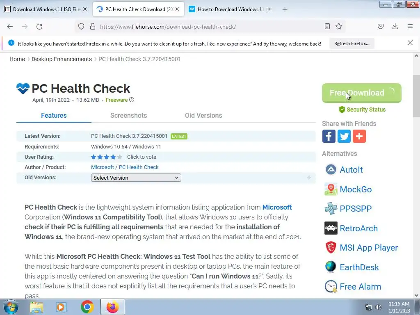The width and height of the screenshot is (420, 315).
Task: Click the PPSSPP icon
Action: tap(331, 208)
